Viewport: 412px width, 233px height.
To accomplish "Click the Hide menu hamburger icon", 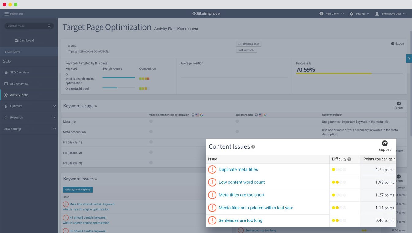I will pyautogui.click(x=6, y=14).
